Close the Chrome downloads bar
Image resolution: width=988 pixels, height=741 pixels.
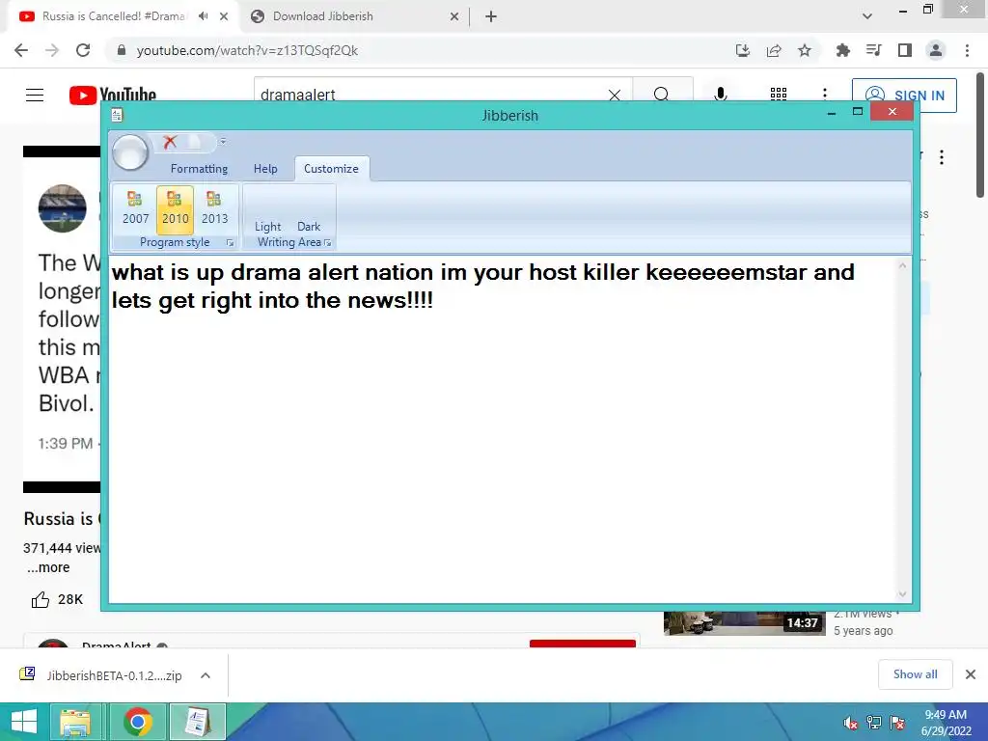[971, 674]
